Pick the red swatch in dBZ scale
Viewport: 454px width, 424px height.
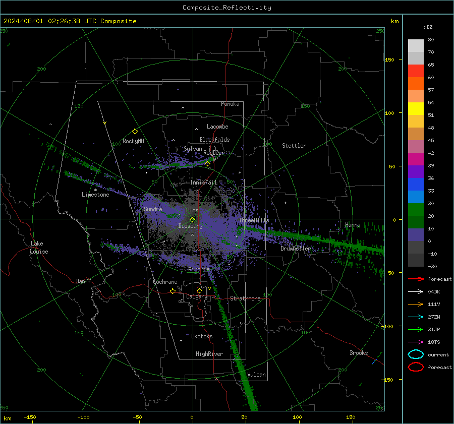(416, 71)
